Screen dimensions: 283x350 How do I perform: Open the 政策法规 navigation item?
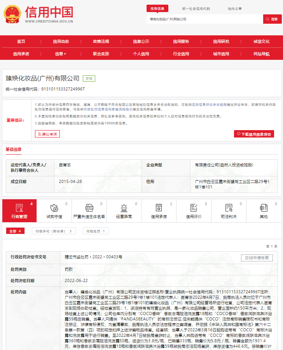[x=101, y=42]
